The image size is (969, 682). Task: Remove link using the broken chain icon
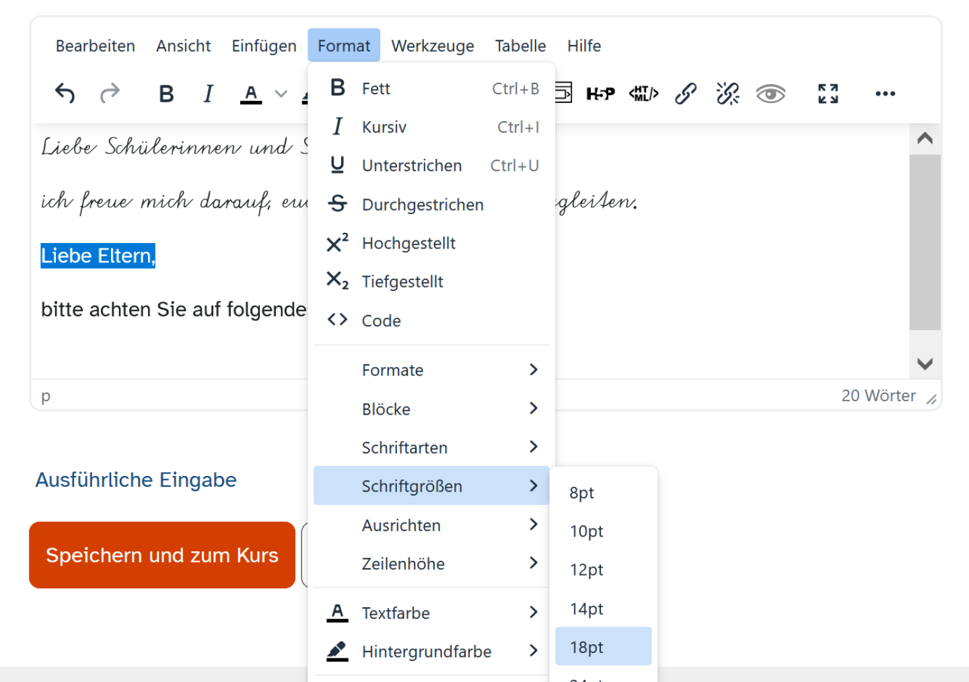(727, 94)
